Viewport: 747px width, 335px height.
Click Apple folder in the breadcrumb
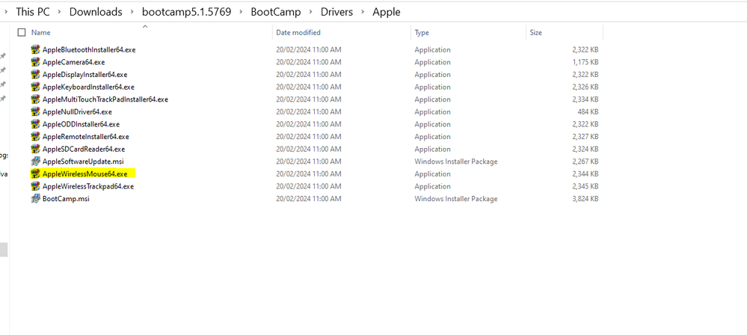tap(387, 12)
